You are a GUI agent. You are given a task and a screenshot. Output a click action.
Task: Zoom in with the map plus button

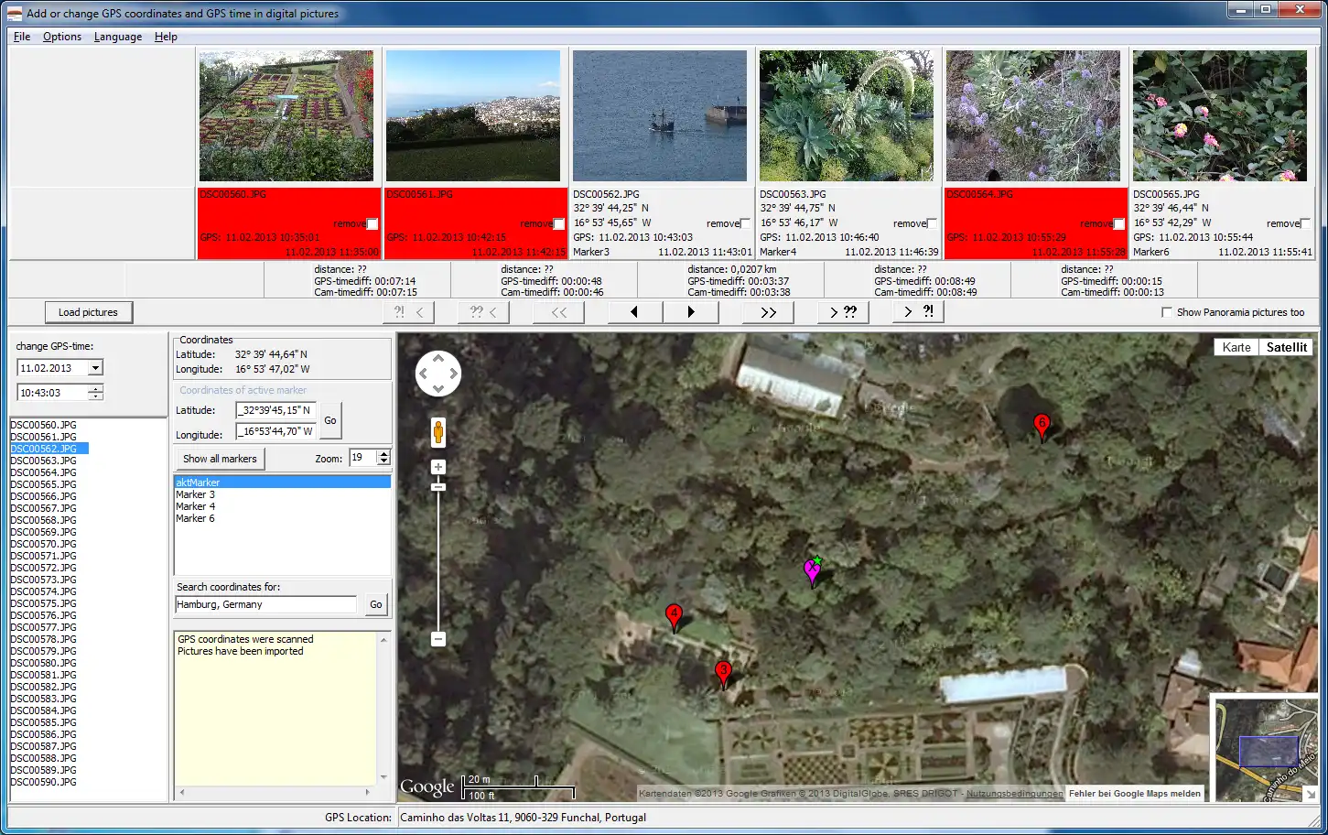(x=438, y=467)
